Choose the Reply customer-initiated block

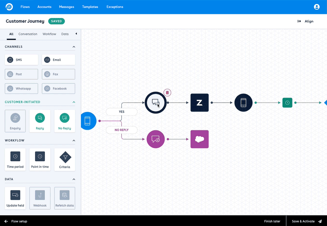coord(40,121)
